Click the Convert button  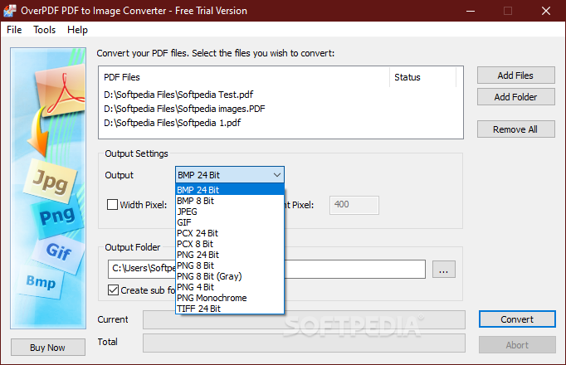click(517, 319)
